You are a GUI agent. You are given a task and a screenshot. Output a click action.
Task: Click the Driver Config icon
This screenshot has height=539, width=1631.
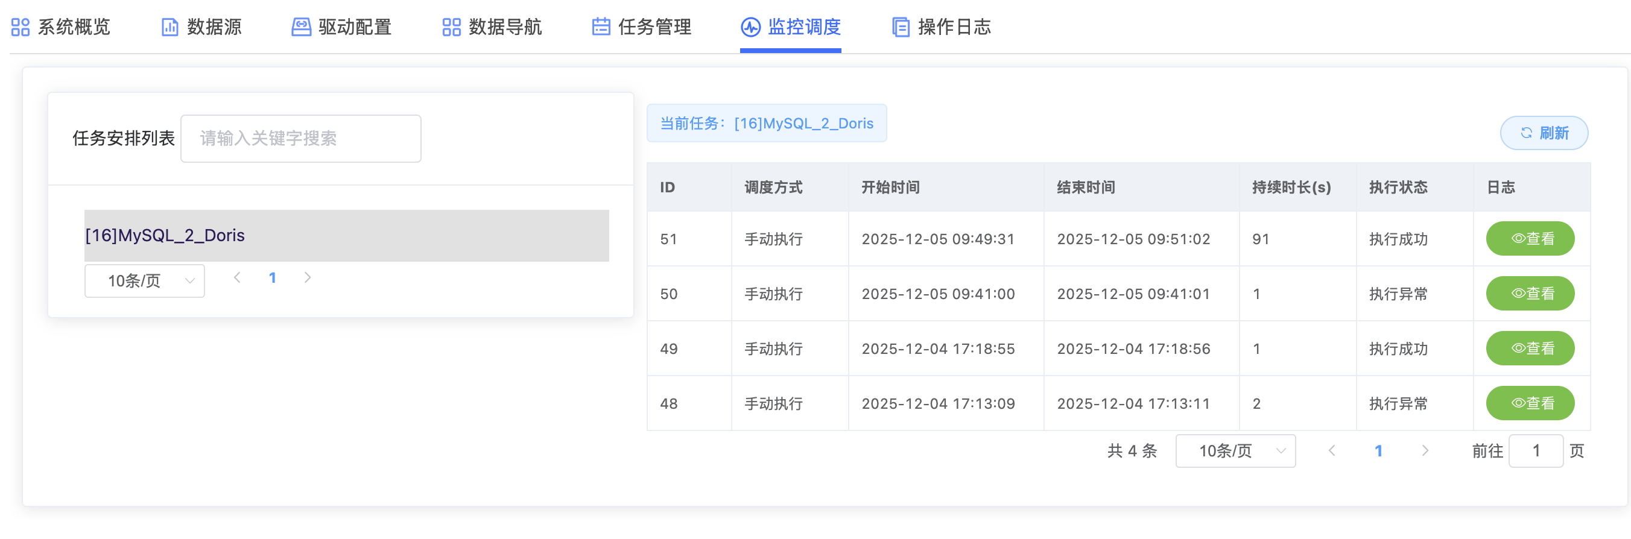(301, 27)
